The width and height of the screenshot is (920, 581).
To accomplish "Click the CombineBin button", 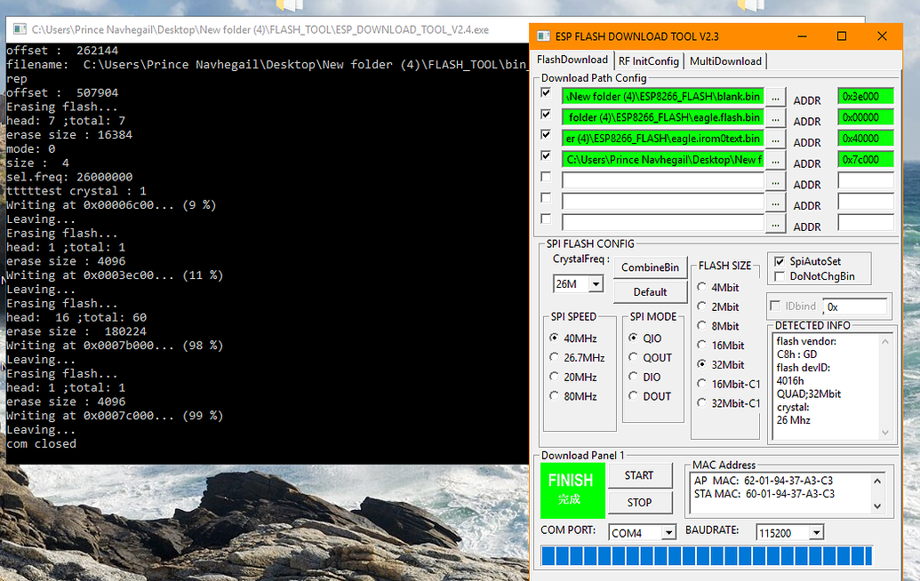I will tap(650, 267).
